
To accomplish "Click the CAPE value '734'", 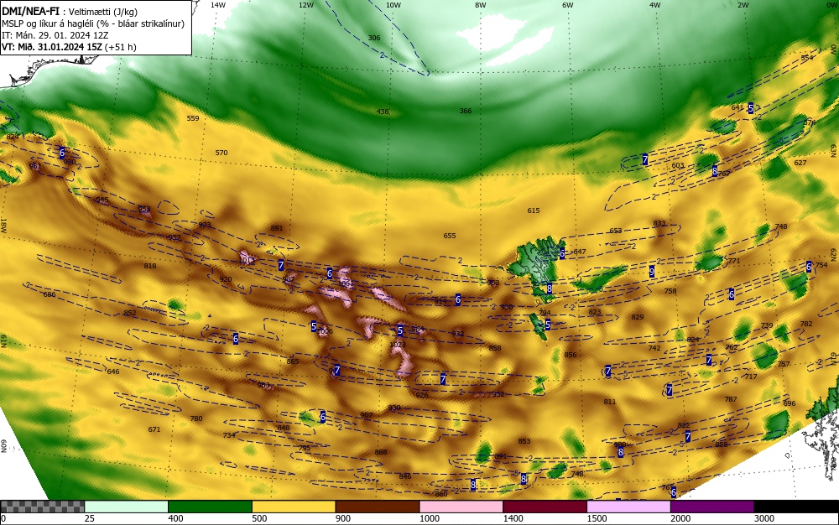I will [229, 435].
